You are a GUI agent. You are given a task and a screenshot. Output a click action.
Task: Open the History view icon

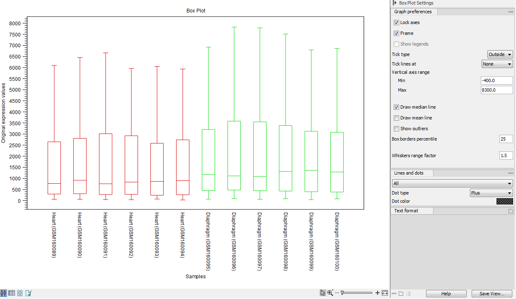tap(19, 293)
